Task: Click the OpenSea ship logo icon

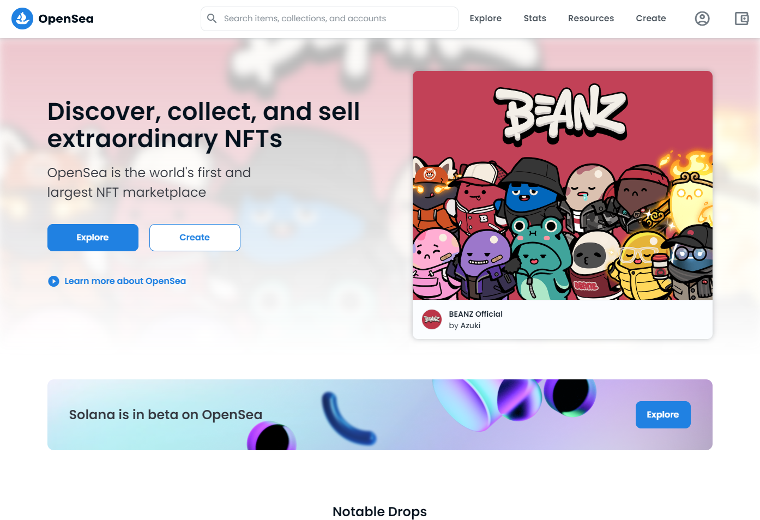Action: [22, 19]
